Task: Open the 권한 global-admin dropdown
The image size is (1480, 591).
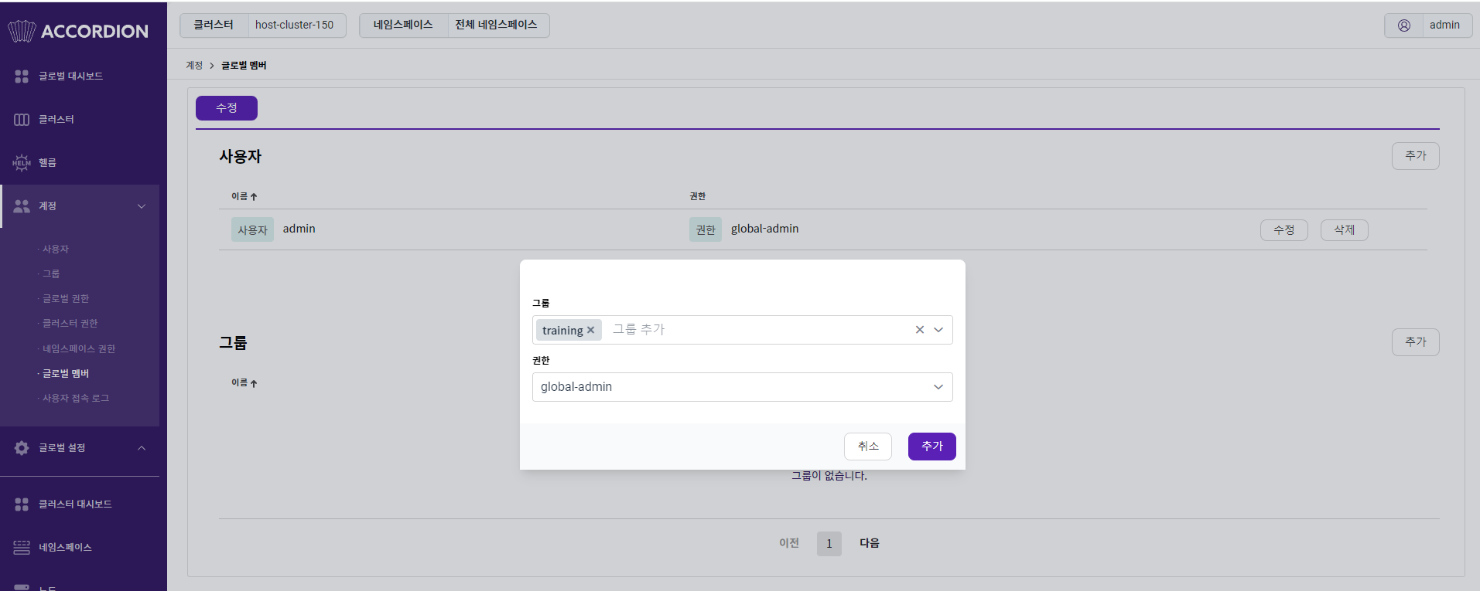Action: (x=742, y=387)
